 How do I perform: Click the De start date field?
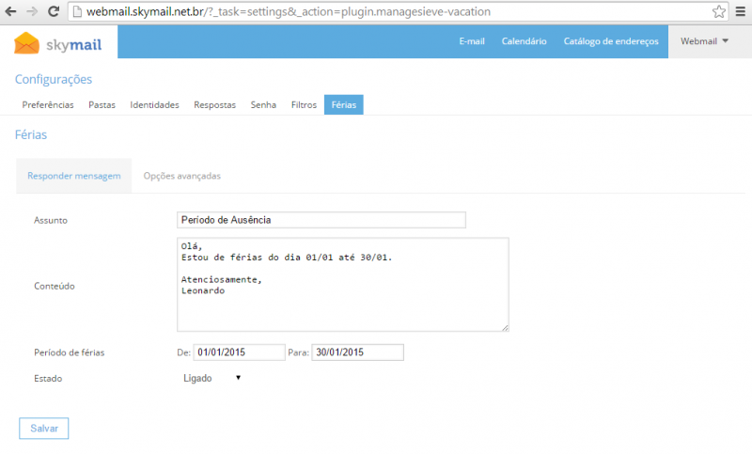(x=239, y=352)
